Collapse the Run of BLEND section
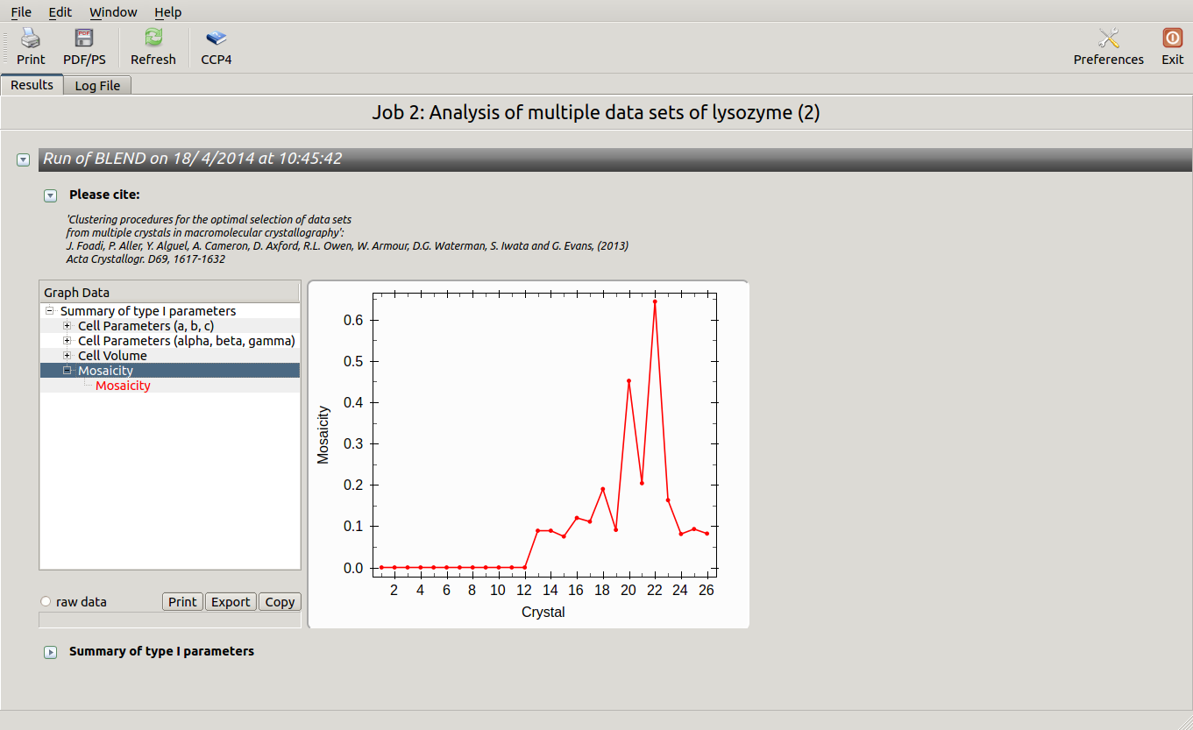Screen dimensions: 1193x730 click(24, 159)
